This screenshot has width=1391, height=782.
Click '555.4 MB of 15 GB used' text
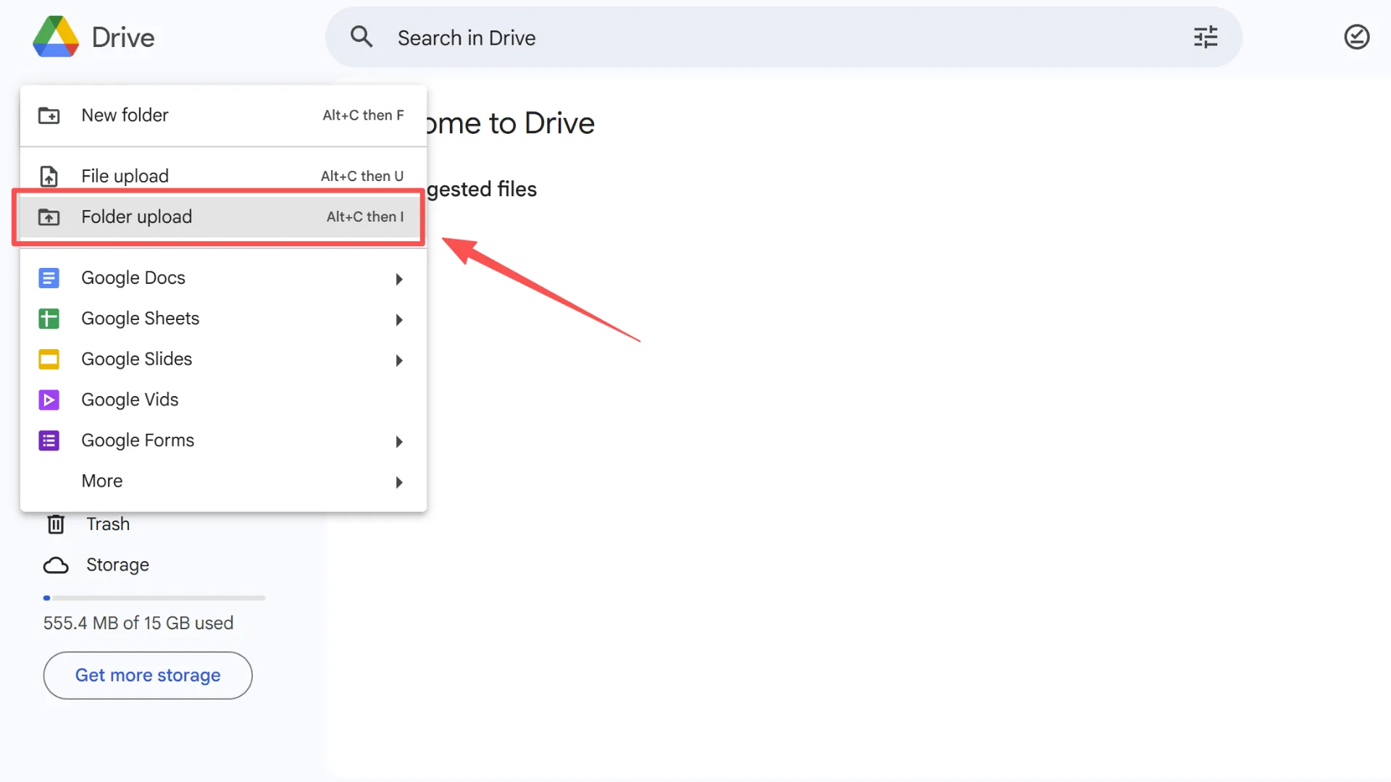138,623
